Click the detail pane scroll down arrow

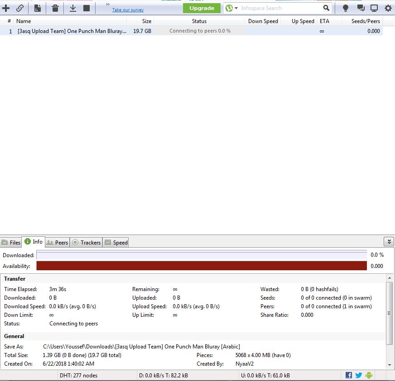390,365
